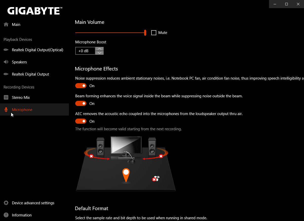This screenshot has width=304, height=221.
Task: Click the middle of the Main Volume track
Action: [x=110, y=33]
